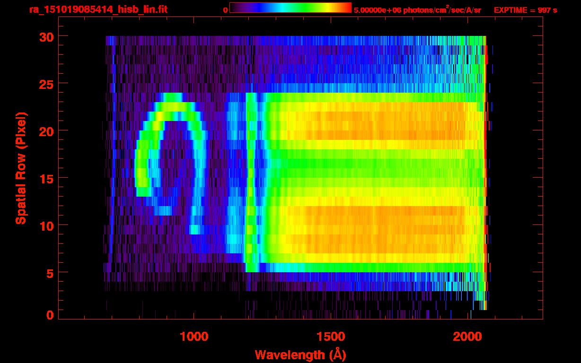Click the 2000 wavelength tick label
Viewport: 581px width, 363px height.
point(468,337)
